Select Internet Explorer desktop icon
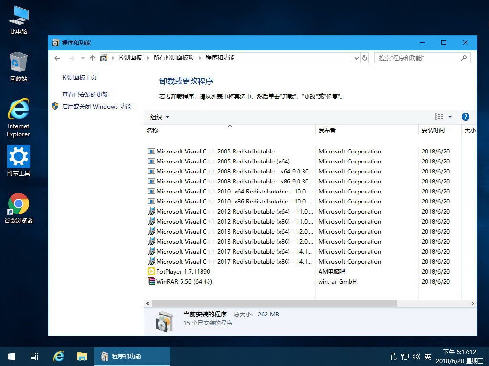 tap(19, 118)
